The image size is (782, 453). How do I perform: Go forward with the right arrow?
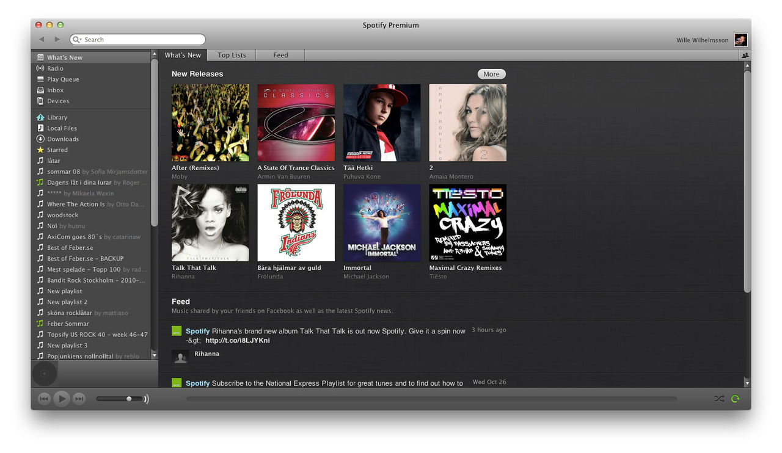pyautogui.click(x=57, y=40)
